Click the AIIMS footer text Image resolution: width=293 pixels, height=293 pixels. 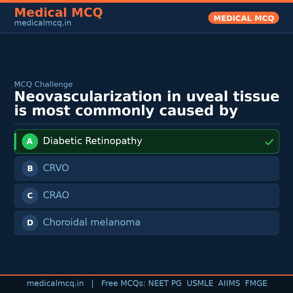click(x=229, y=284)
